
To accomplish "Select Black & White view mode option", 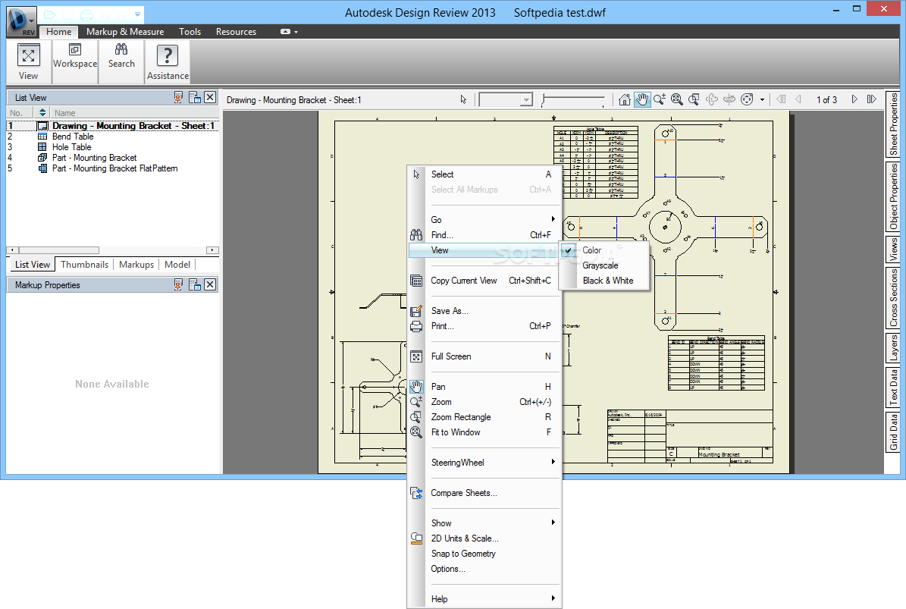I will click(x=605, y=281).
